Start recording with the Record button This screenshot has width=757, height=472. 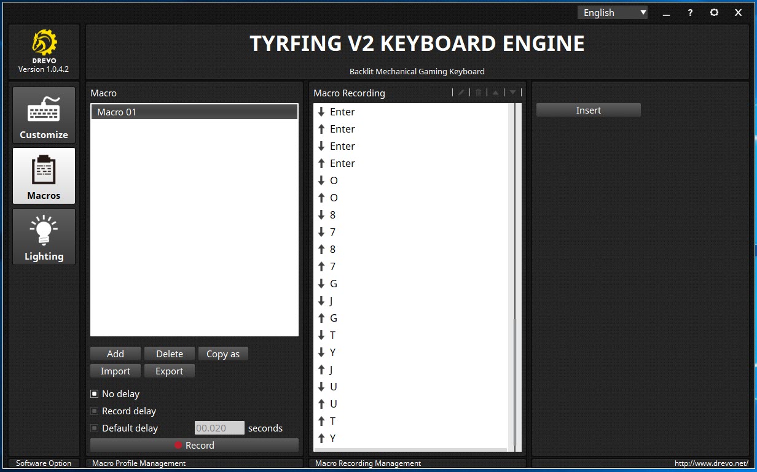194,446
